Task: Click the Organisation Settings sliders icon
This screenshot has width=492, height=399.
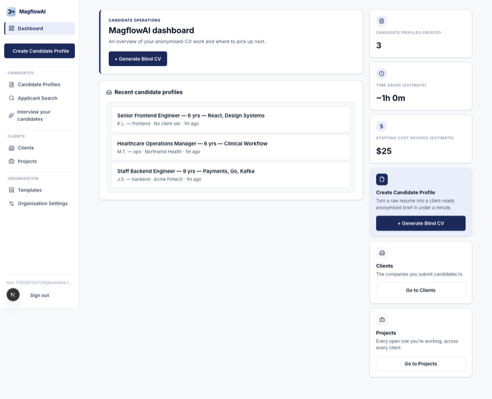Action: [11, 204]
